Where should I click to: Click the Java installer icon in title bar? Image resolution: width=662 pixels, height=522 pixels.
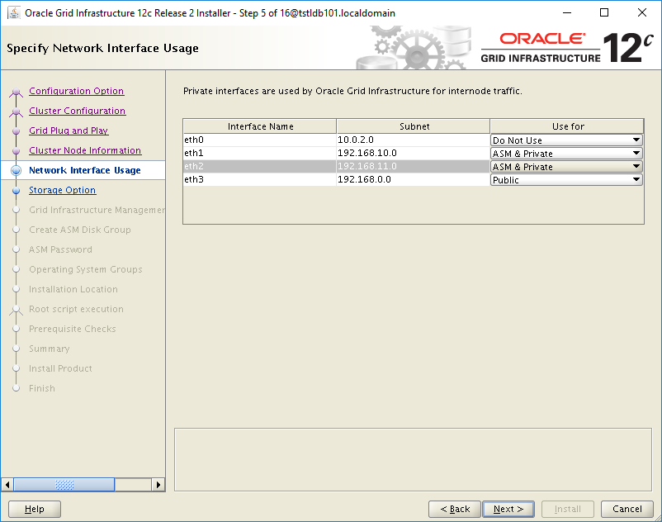(14, 12)
